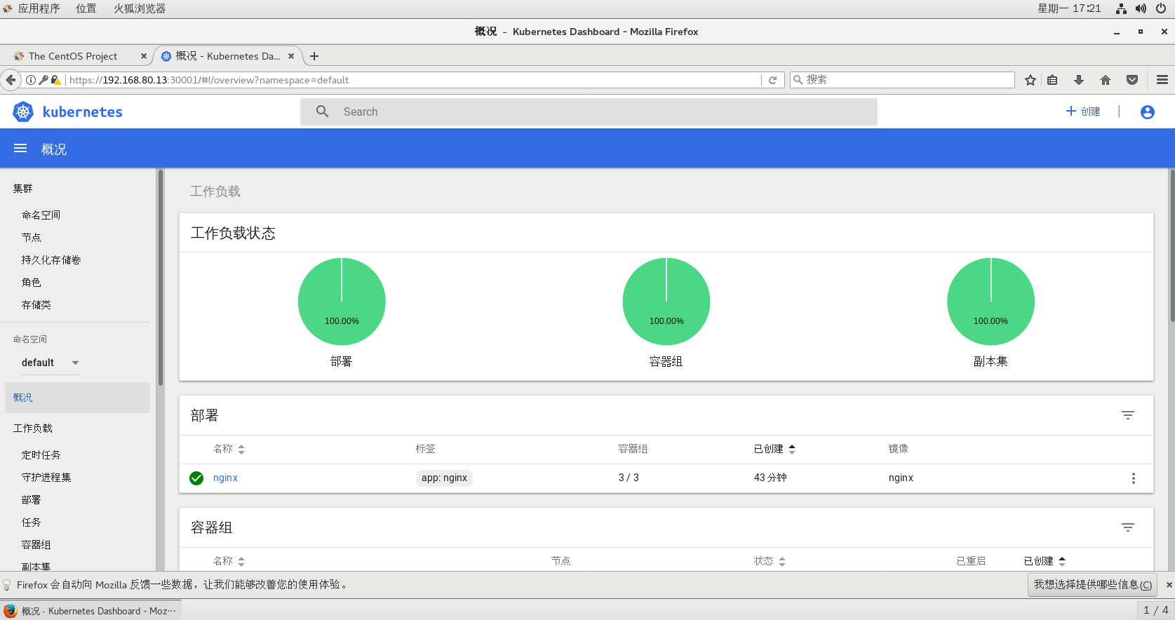Open 命名空间 under 集群
Image resolution: width=1175 pixels, height=620 pixels.
pos(41,215)
